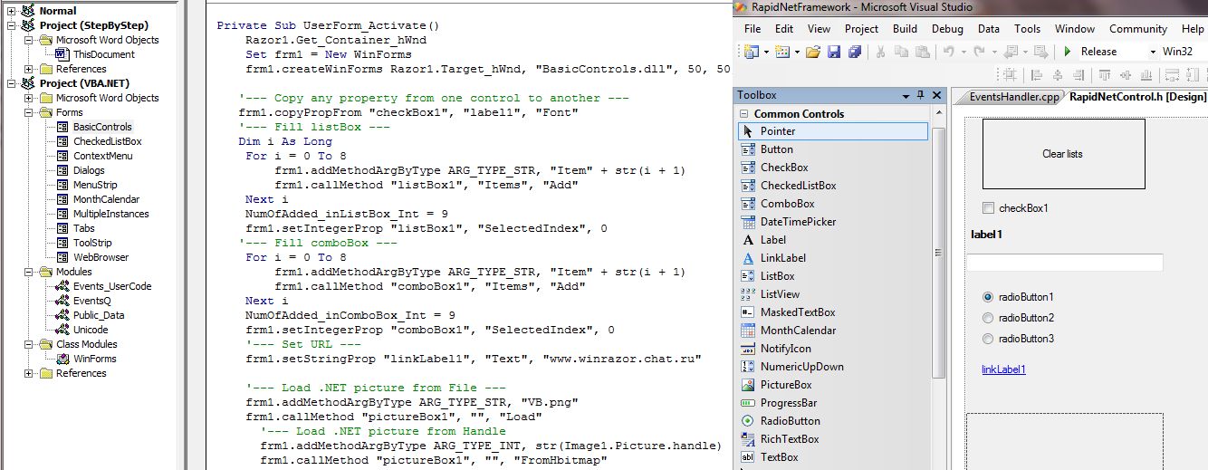Toggle checkBox1 in the form designer
The image size is (1208, 470).
[x=988, y=208]
